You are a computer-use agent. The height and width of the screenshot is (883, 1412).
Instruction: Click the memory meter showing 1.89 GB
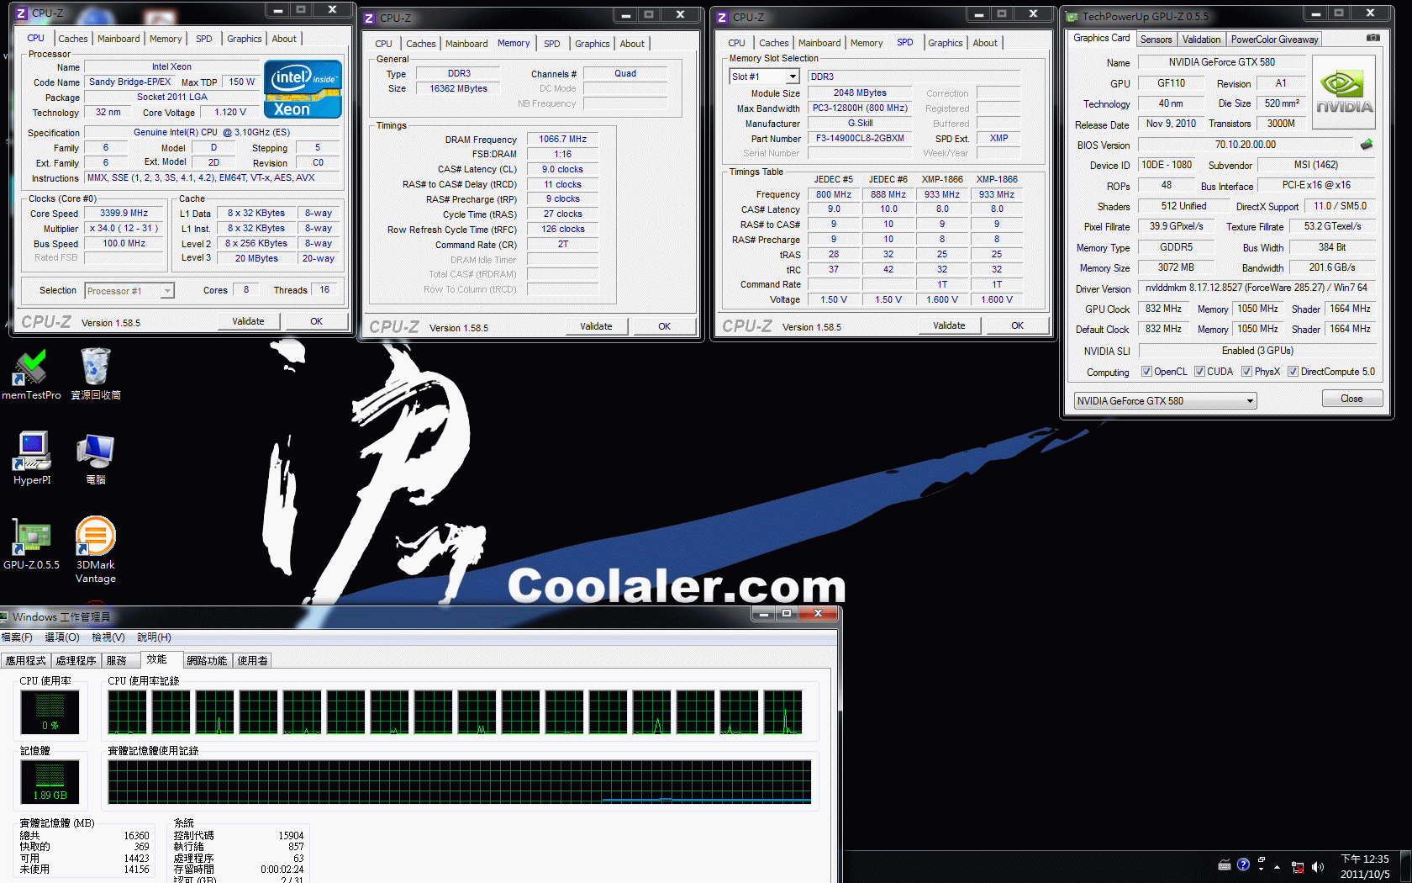50,781
